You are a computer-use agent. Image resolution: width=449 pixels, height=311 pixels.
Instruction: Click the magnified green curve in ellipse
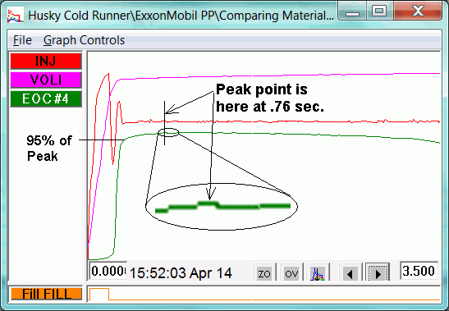pos(222,207)
